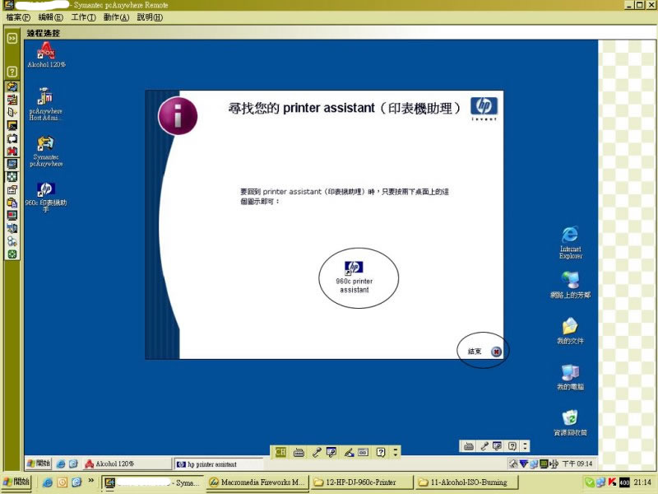The height and width of the screenshot is (494, 658).
Task: Click the keyboard icon on the center language bar
Action: click(x=299, y=452)
